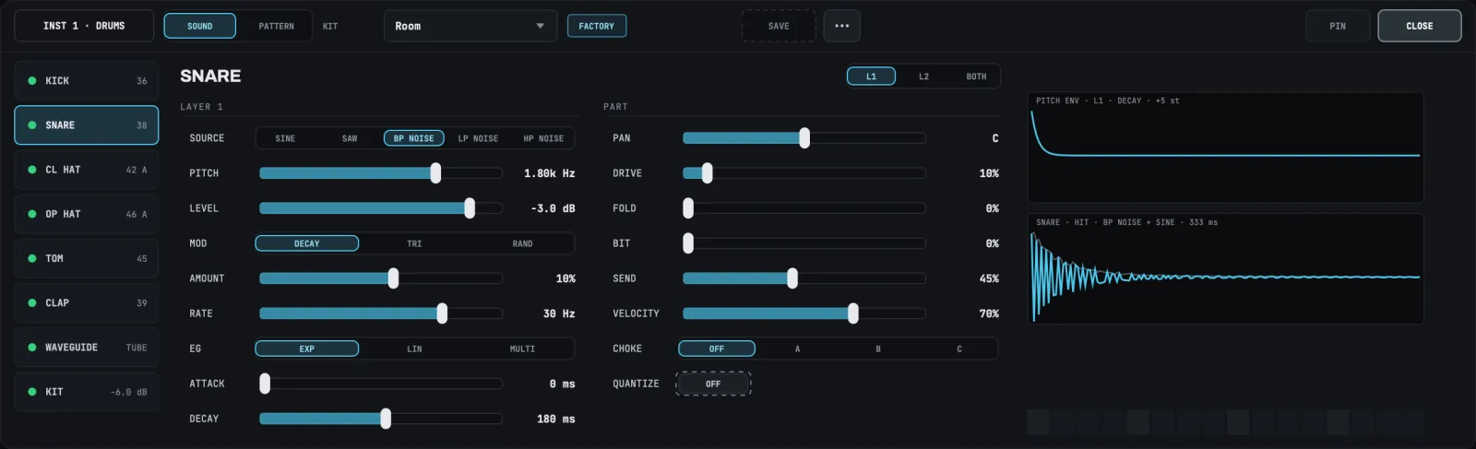Click the PITCH slider handle

pos(435,173)
